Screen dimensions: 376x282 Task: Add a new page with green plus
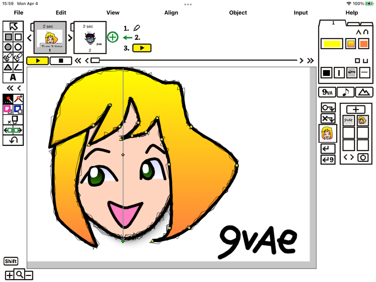[112, 37]
